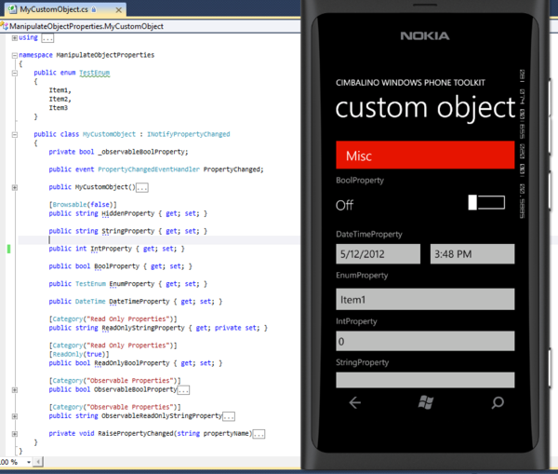This screenshot has height=474, width=558.
Task: Click the INotifyPropertyChanged interface name
Action: coord(189,134)
